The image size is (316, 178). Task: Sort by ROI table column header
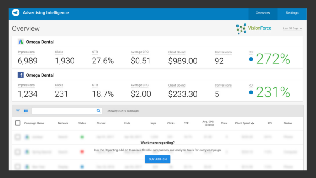270,123
